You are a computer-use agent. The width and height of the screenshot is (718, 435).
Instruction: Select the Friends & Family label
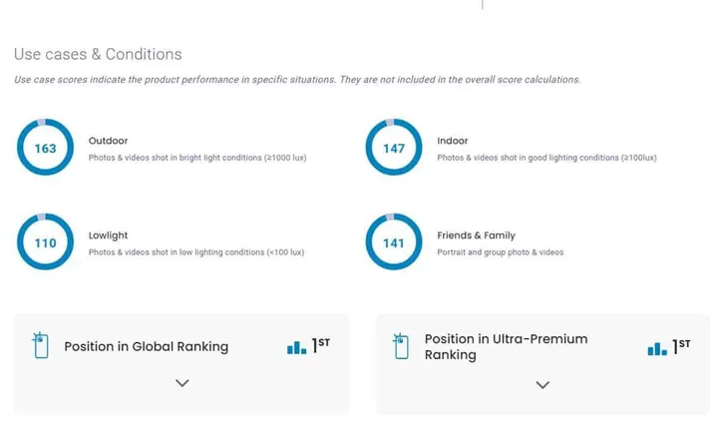click(x=476, y=235)
